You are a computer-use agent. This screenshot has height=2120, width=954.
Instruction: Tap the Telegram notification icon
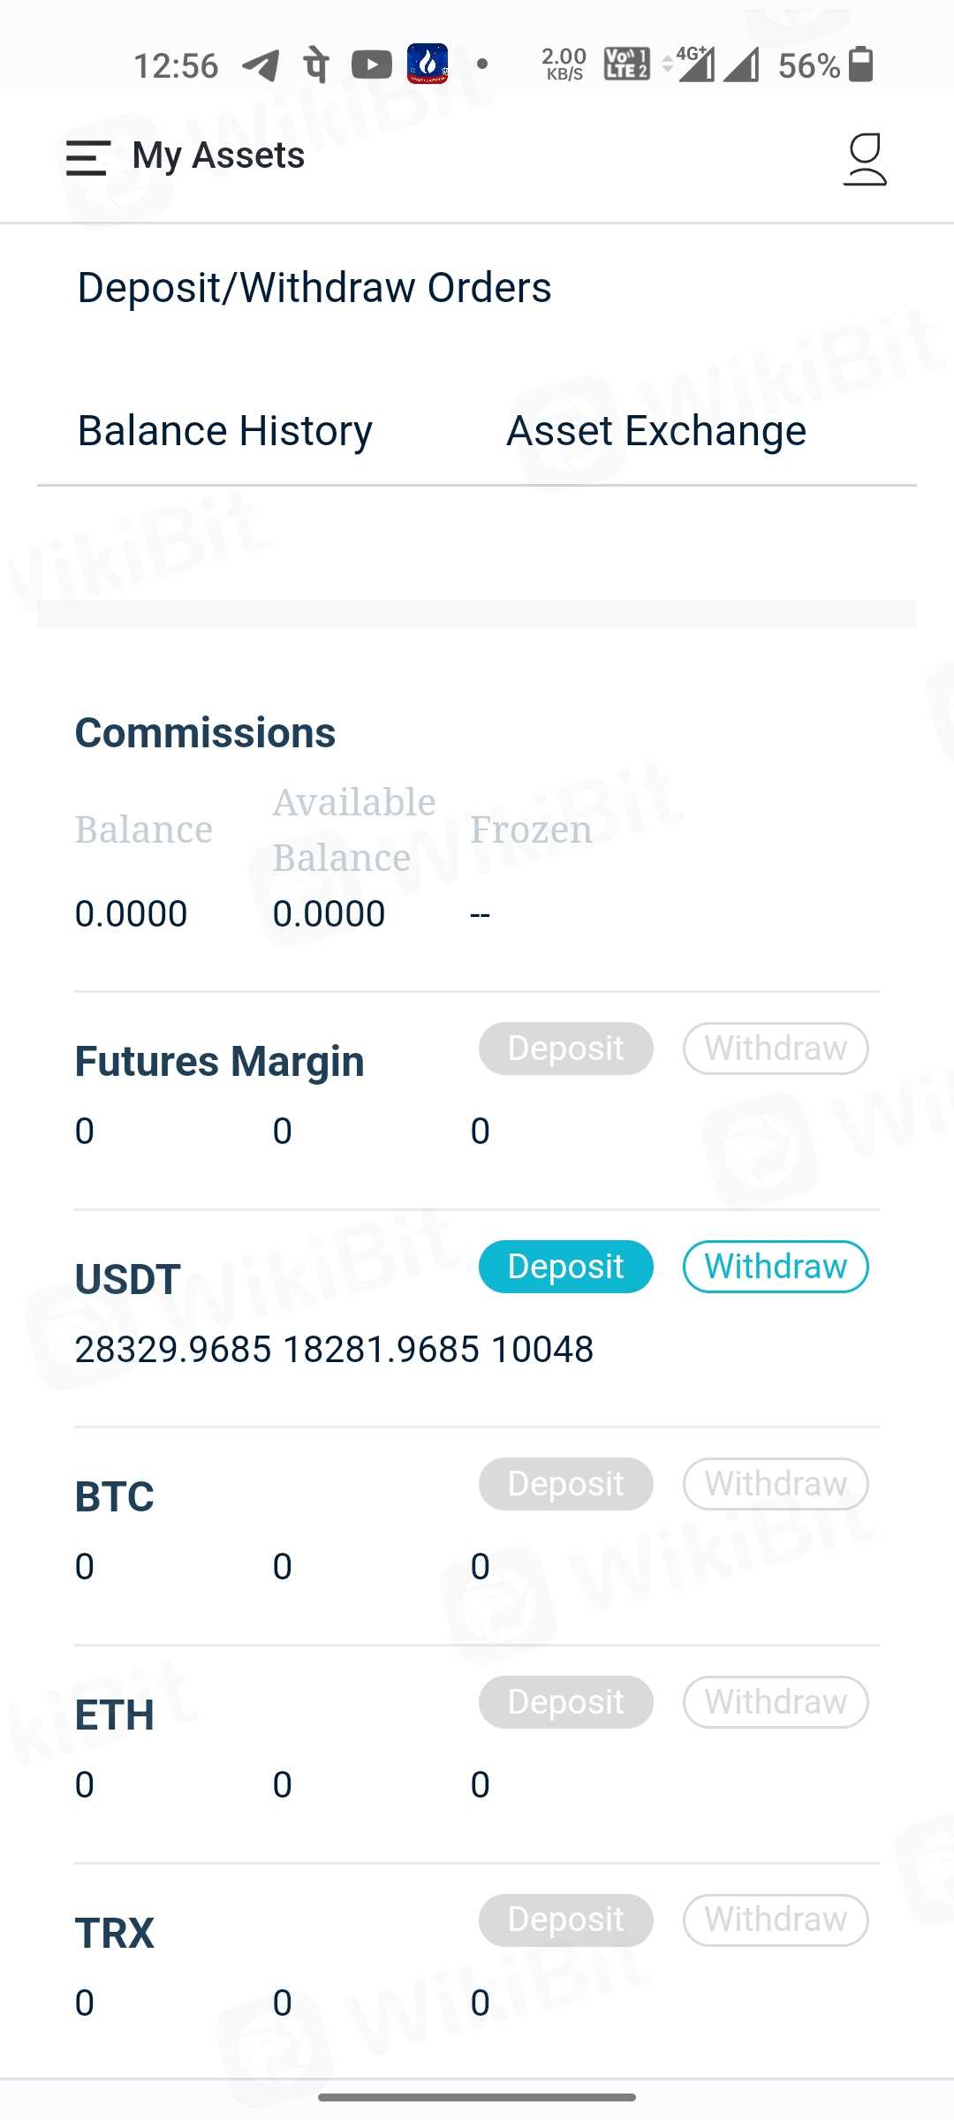(x=261, y=65)
